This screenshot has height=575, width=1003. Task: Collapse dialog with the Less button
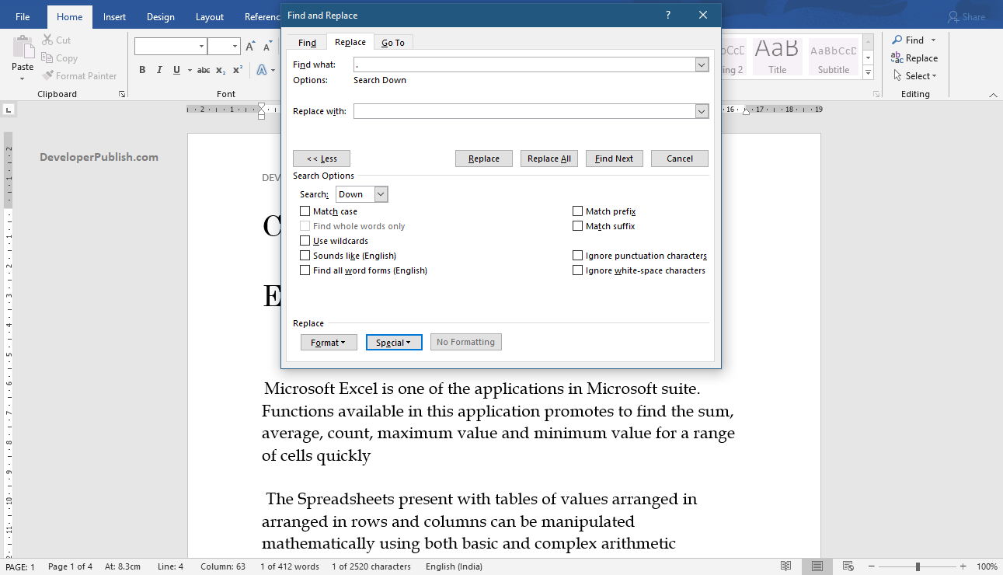click(321, 158)
